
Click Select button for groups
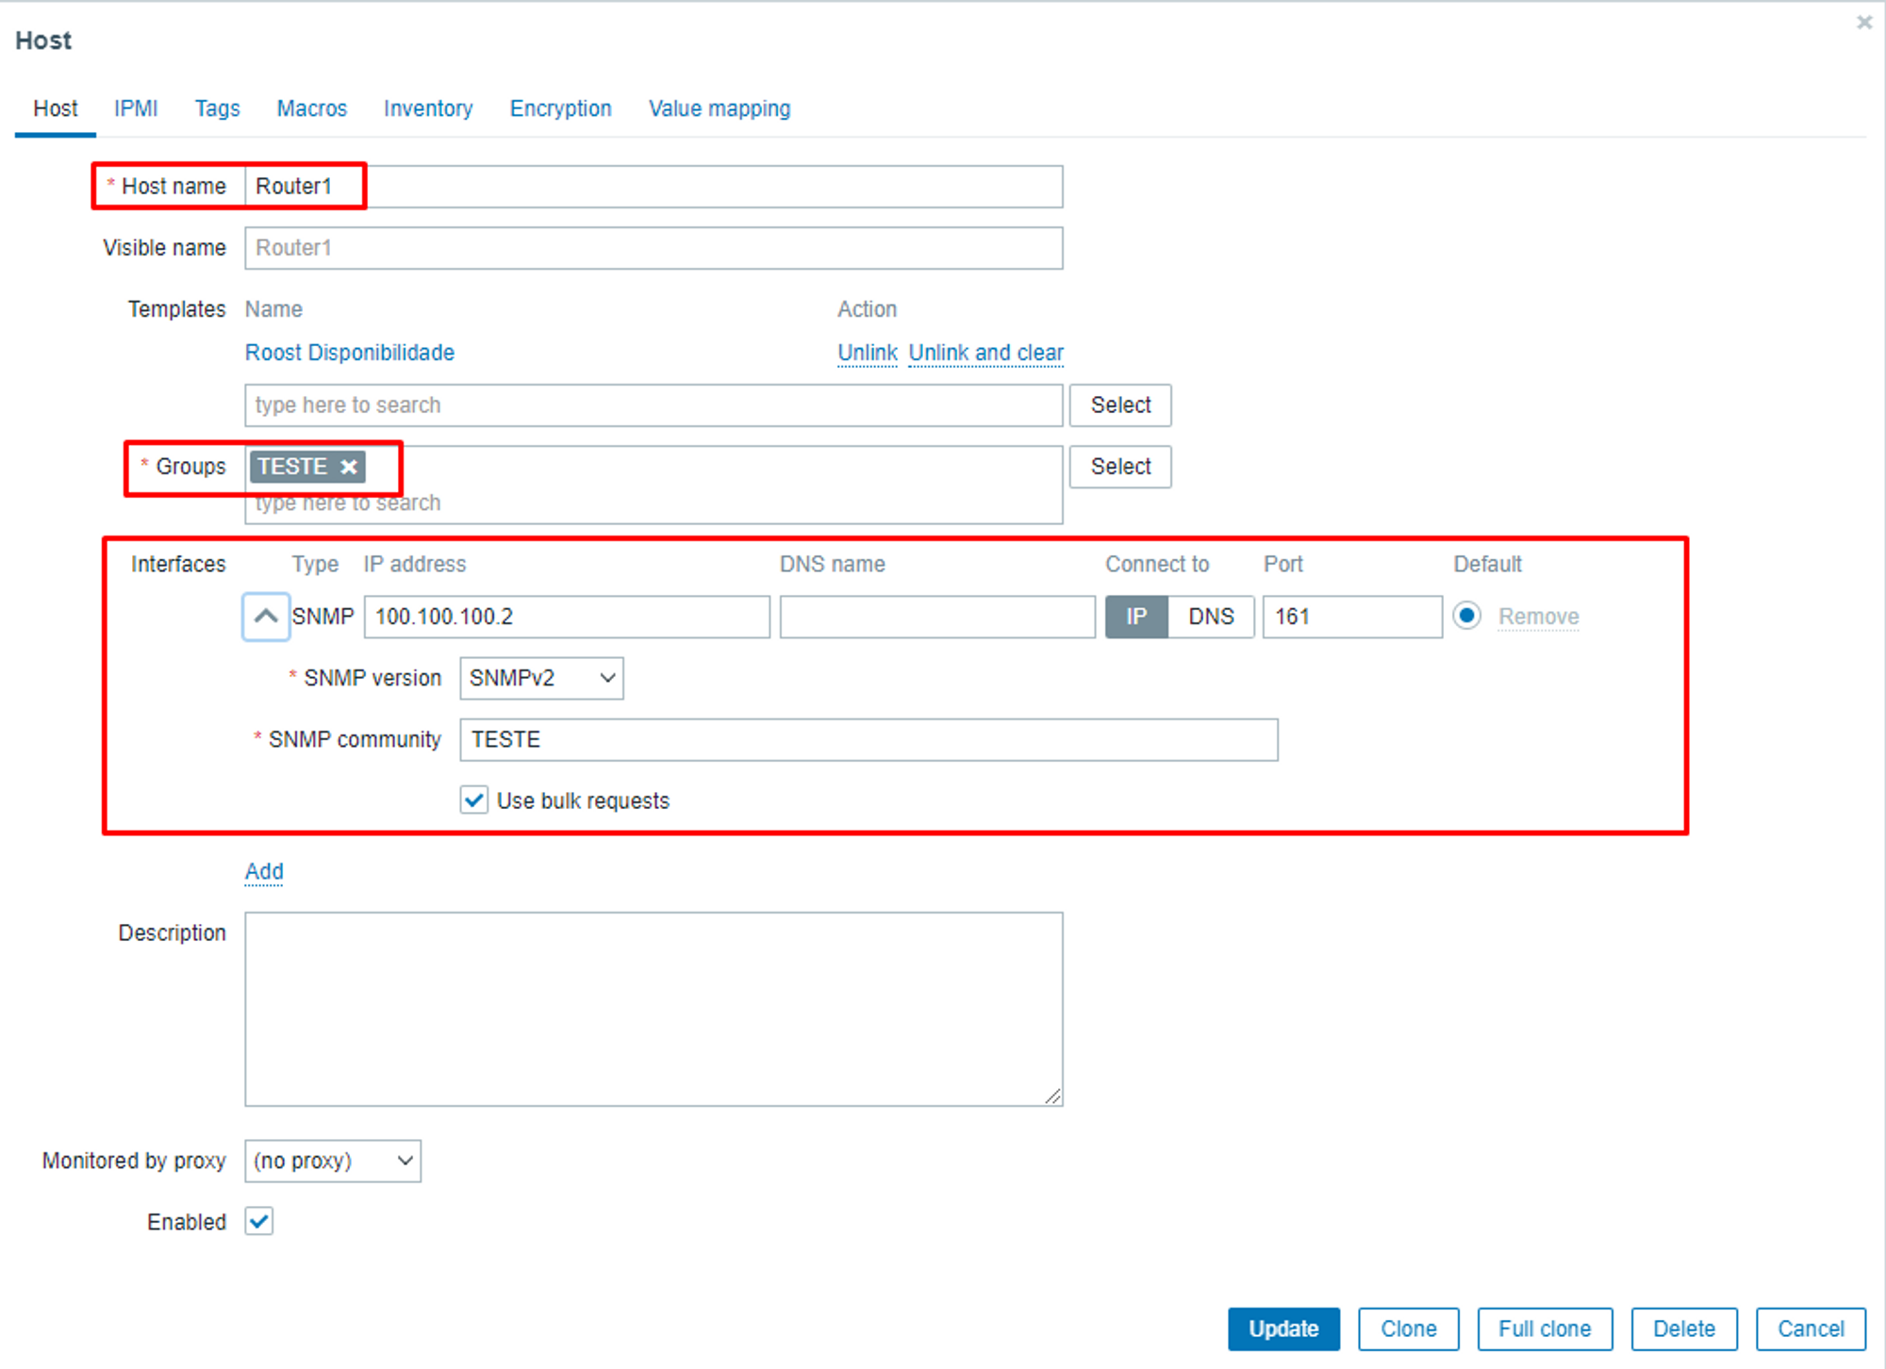point(1120,467)
